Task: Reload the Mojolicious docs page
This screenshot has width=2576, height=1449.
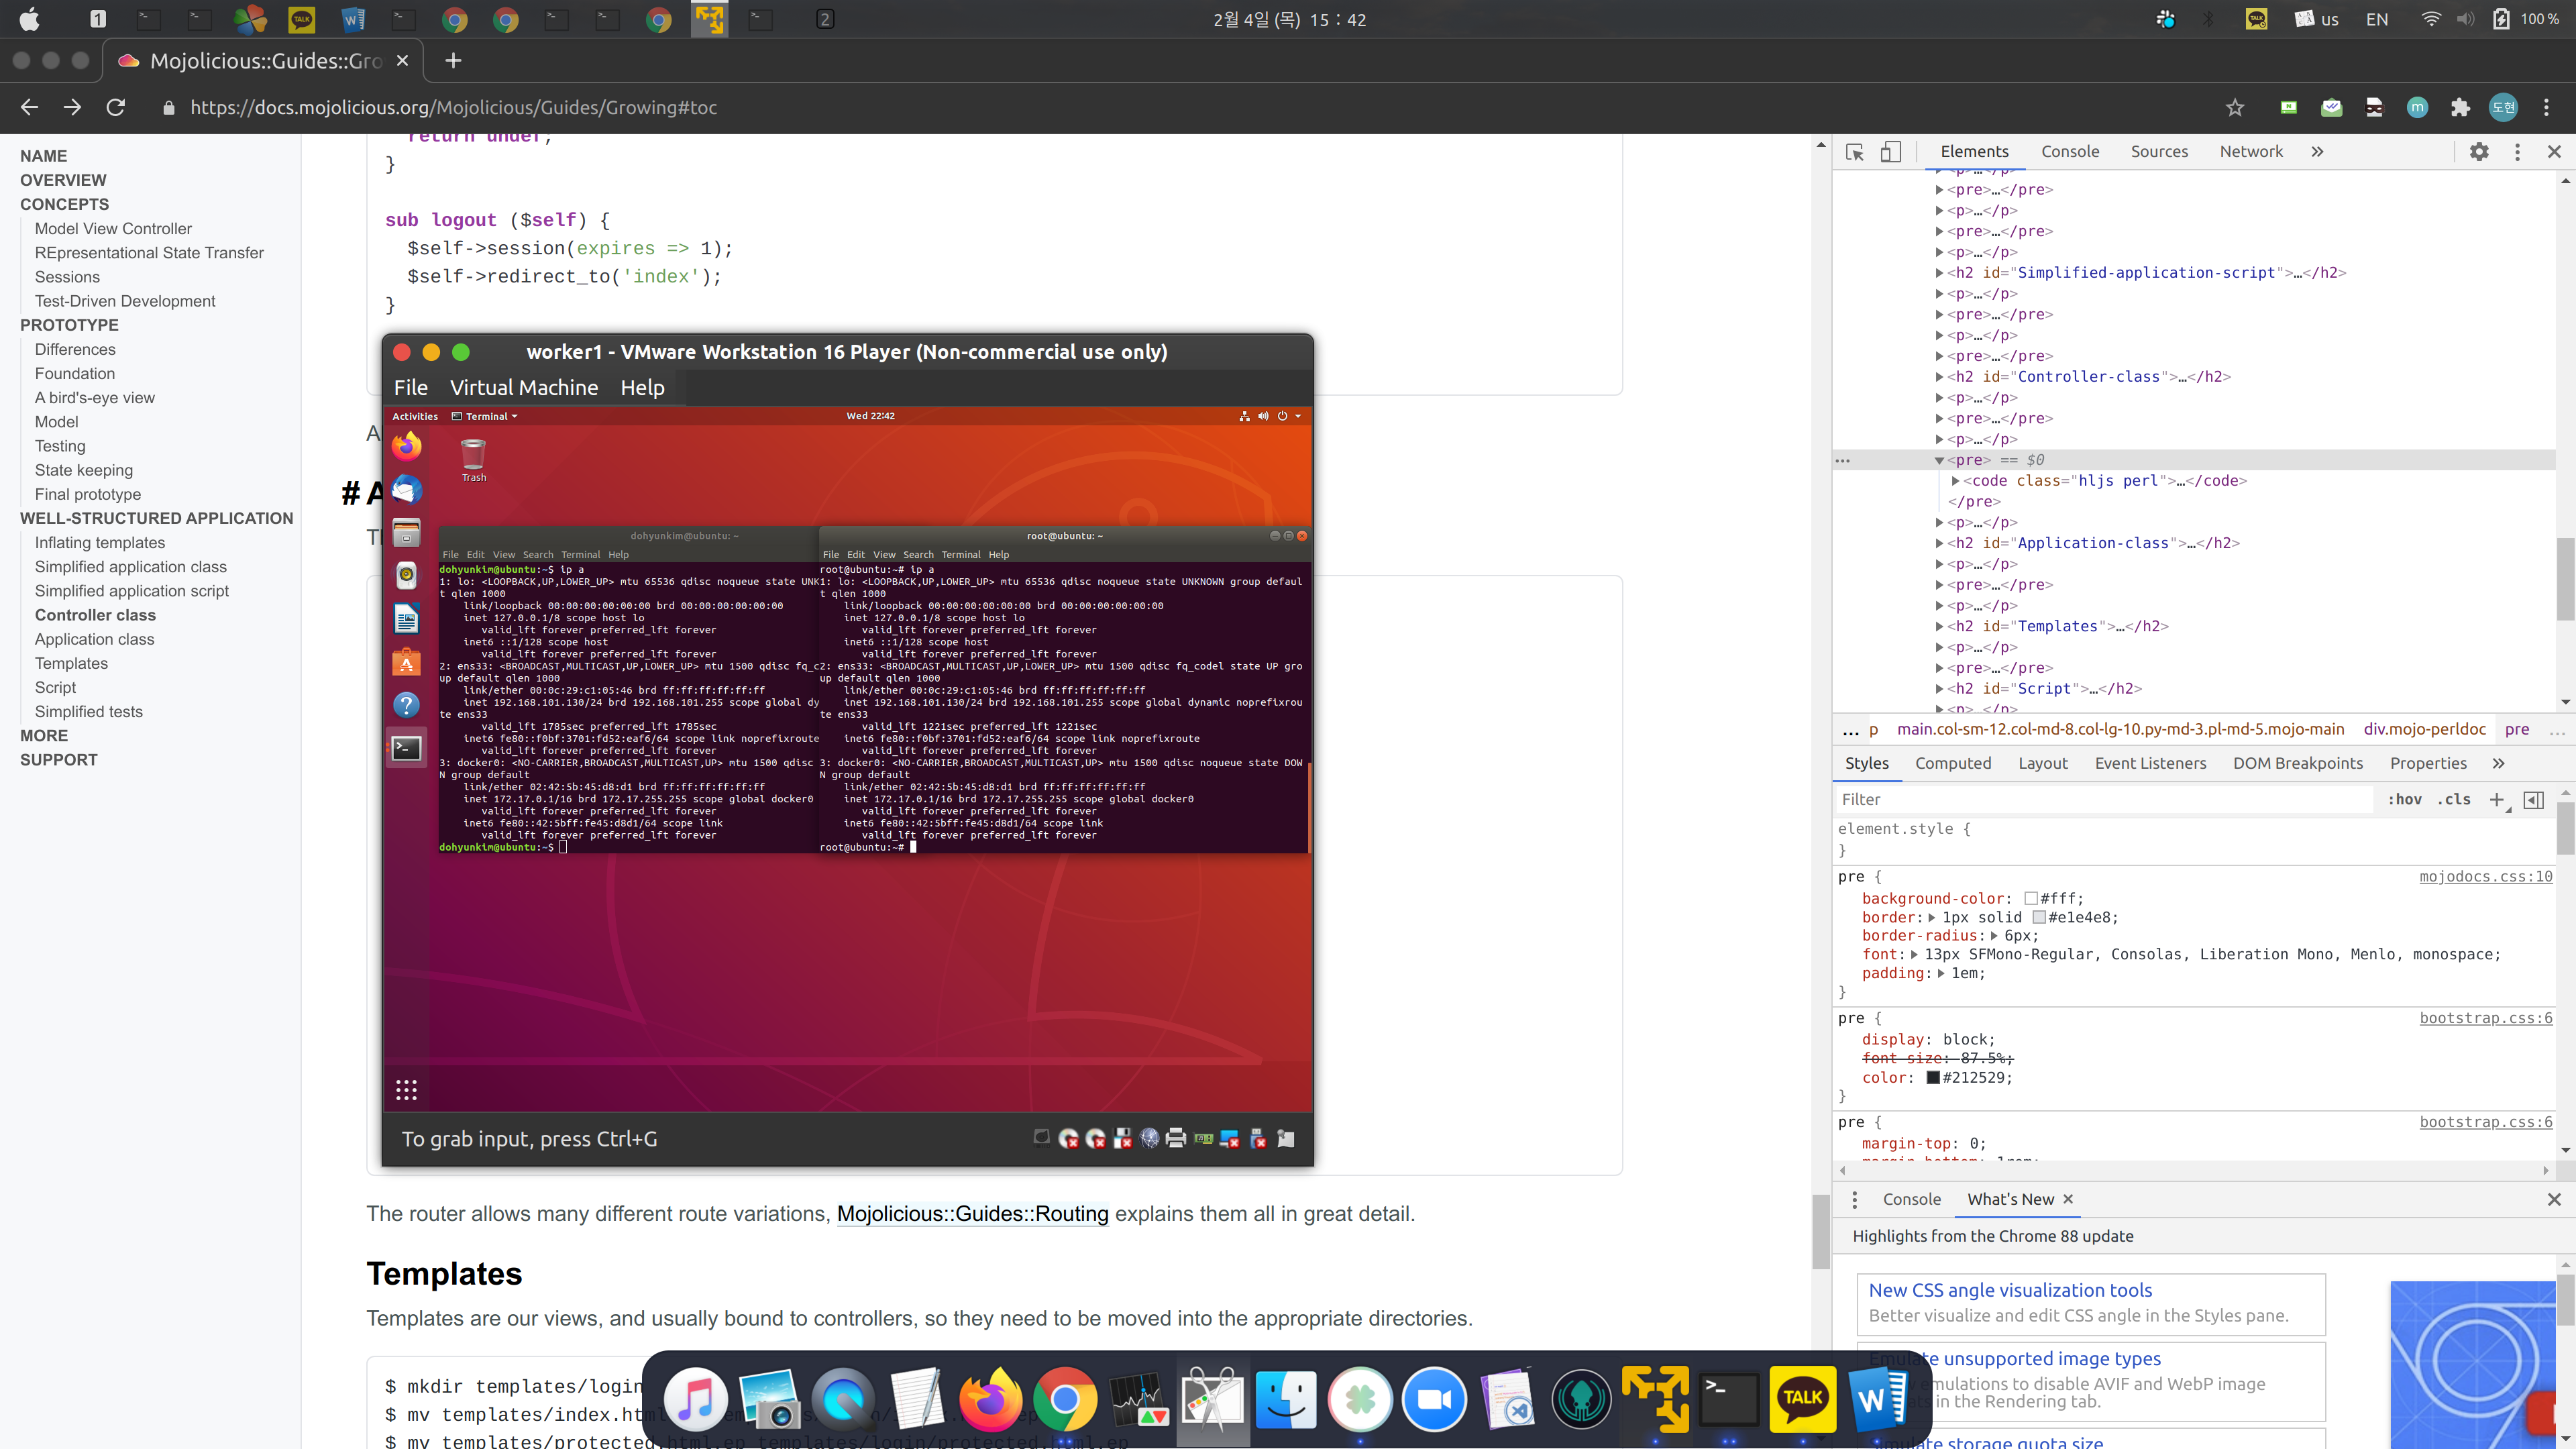Action: click(x=116, y=107)
